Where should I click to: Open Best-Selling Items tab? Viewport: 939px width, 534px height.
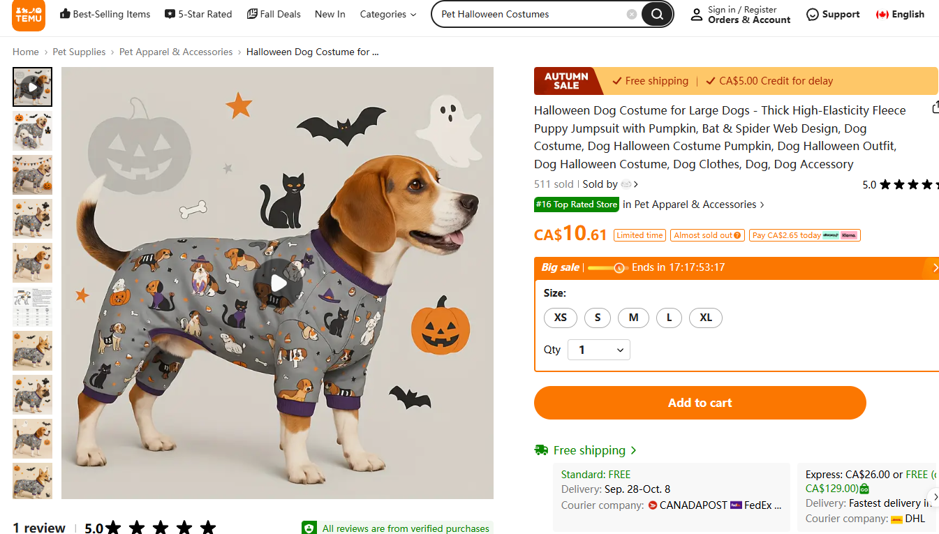105,14
